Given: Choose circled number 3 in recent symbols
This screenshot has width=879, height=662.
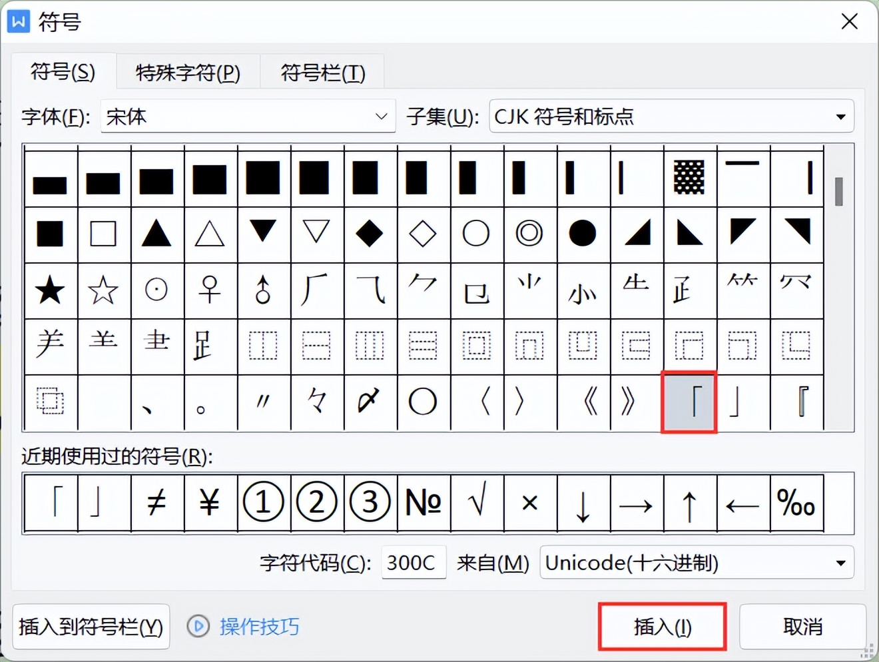Looking at the screenshot, I should [370, 503].
